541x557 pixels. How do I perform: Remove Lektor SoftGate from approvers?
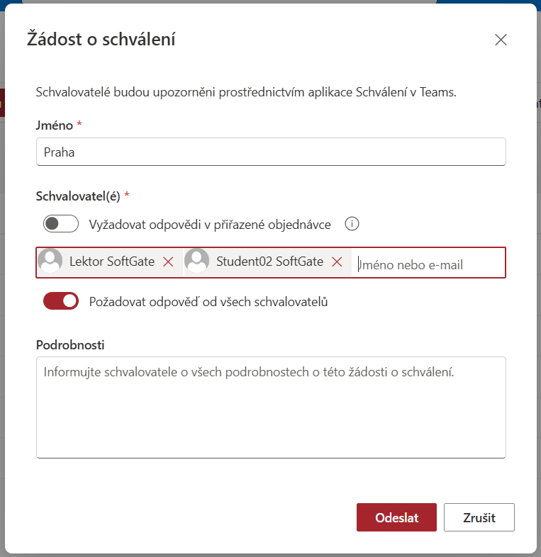click(168, 262)
